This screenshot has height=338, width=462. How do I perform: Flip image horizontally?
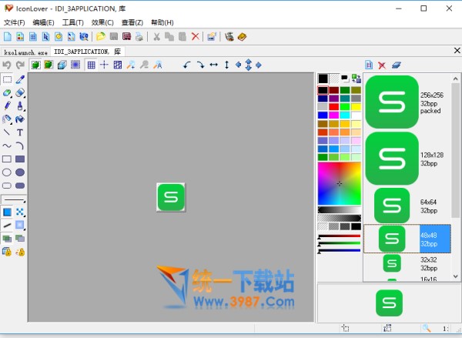[213, 65]
